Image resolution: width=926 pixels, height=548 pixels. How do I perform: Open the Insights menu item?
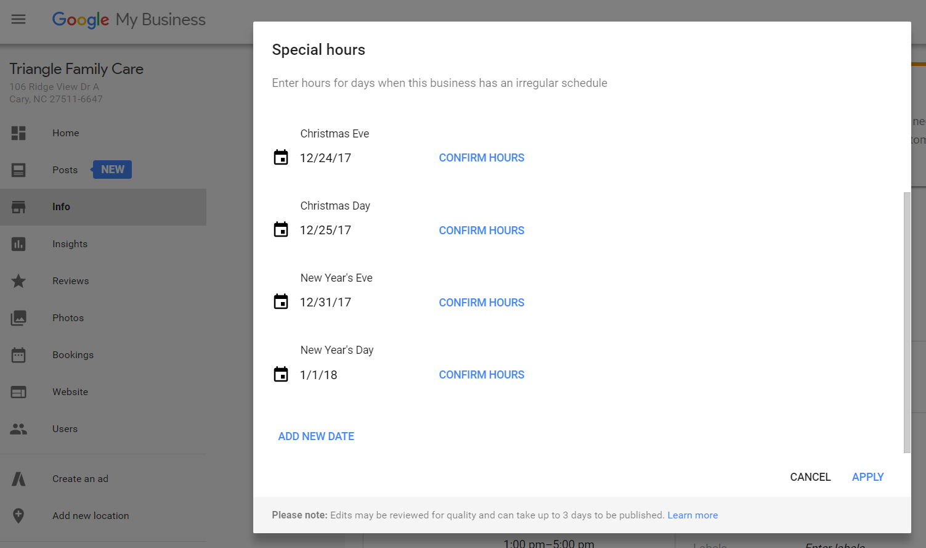70,244
